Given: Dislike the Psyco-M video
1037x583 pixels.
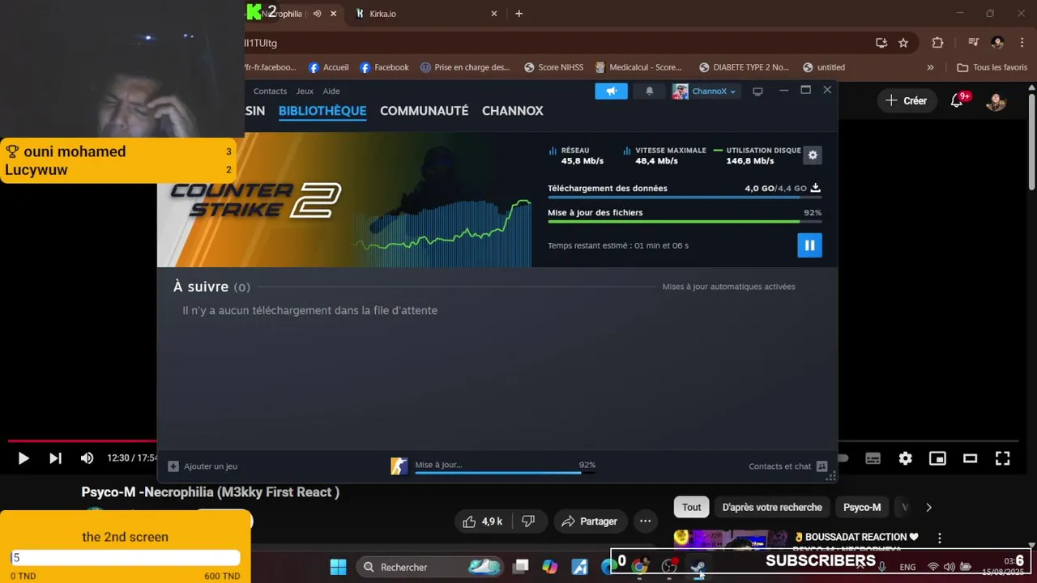Looking at the screenshot, I should pyautogui.click(x=528, y=521).
